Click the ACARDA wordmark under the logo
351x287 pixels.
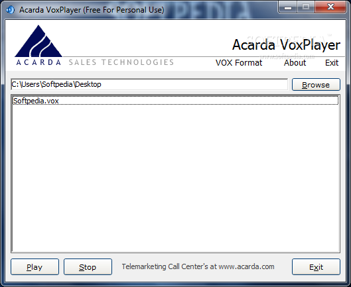(38, 62)
